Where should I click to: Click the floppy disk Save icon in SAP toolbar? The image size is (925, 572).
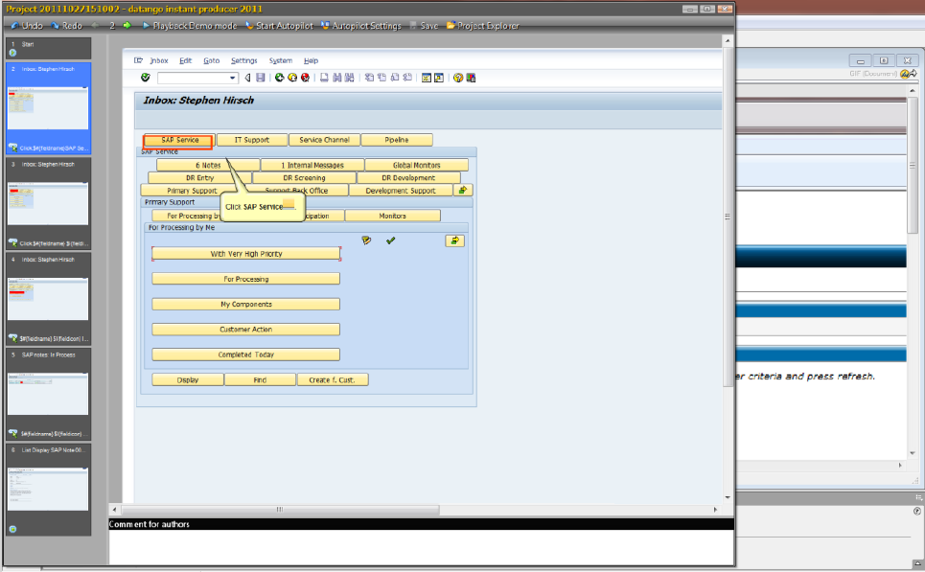click(260, 78)
